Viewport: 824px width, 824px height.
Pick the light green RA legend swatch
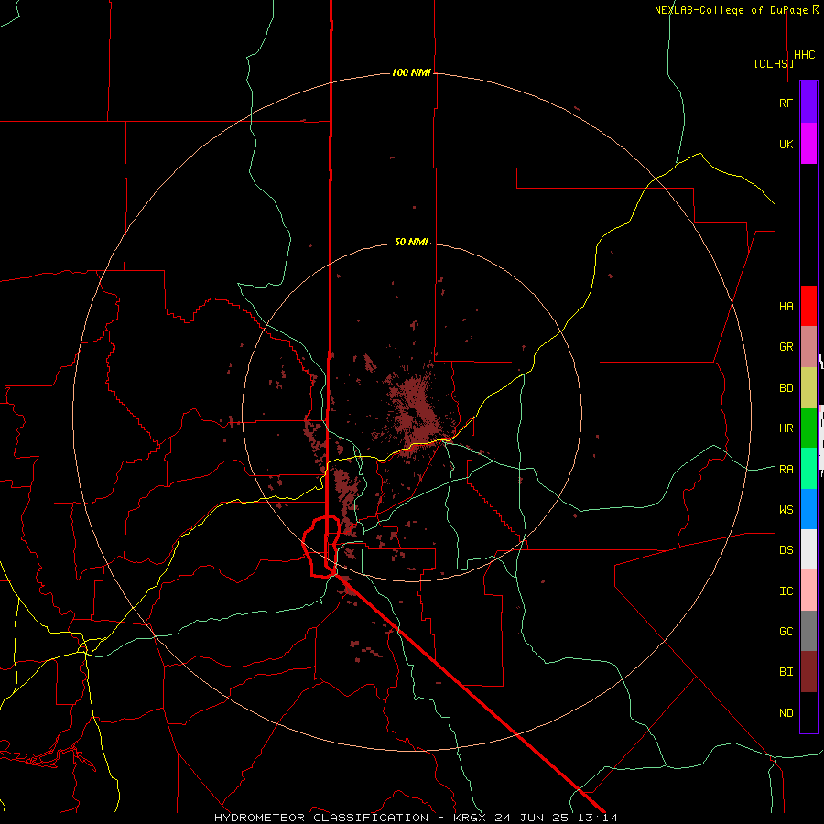click(x=808, y=469)
